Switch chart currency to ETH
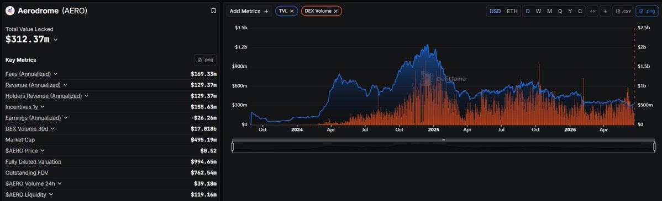 512,12
